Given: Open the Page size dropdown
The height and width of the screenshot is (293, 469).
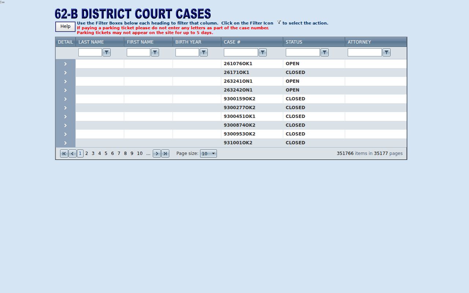Looking at the screenshot, I should tap(208, 153).
